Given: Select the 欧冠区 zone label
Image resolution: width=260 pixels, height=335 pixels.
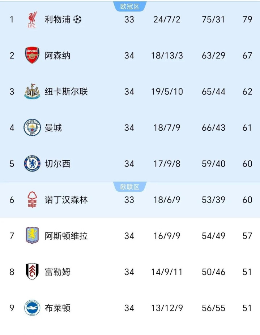Looking at the screenshot, I should pos(130,6).
